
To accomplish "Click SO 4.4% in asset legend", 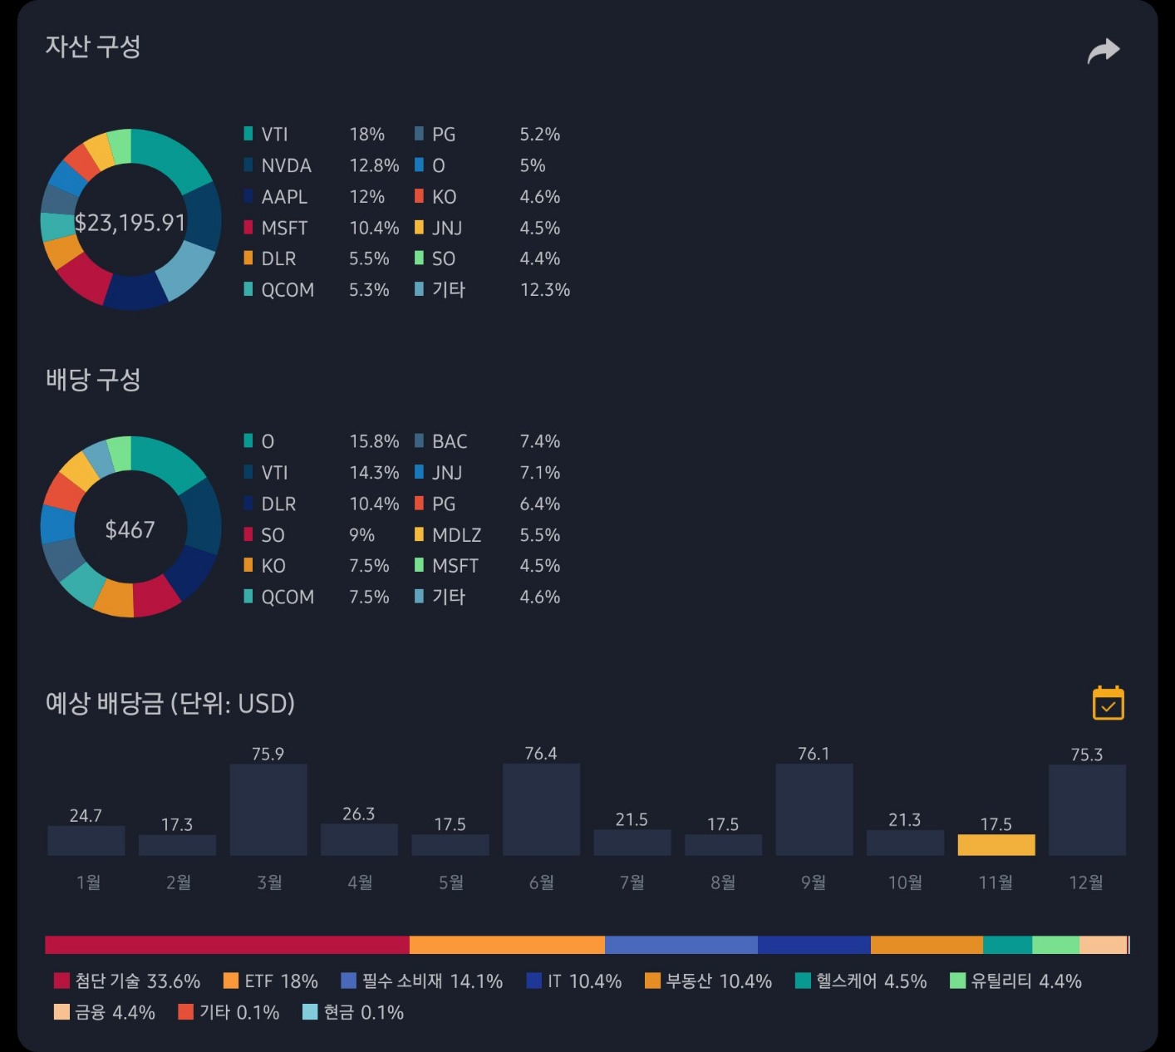I will coord(488,259).
